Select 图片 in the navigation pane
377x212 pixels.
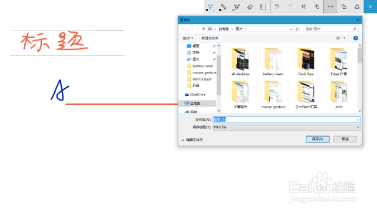196,59
